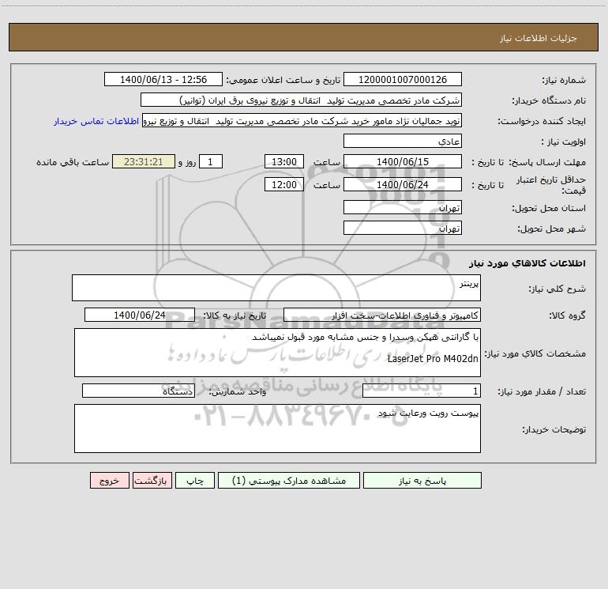608x589 pixels.
Task: Click the label اولویت نیاز
Action: tap(564, 142)
